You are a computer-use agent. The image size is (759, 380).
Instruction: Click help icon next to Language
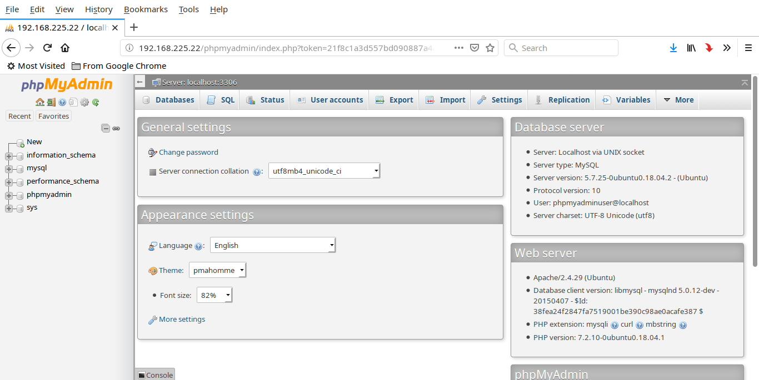tap(198, 246)
